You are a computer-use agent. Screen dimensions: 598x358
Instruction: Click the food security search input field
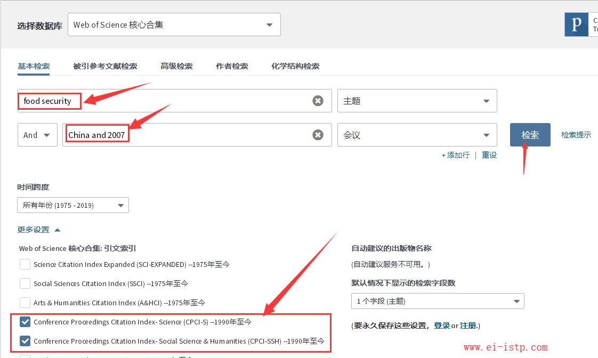[175, 101]
